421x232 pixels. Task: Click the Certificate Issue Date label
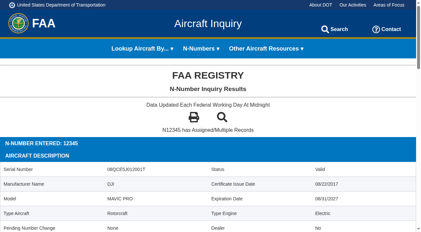click(x=233, y=184)
